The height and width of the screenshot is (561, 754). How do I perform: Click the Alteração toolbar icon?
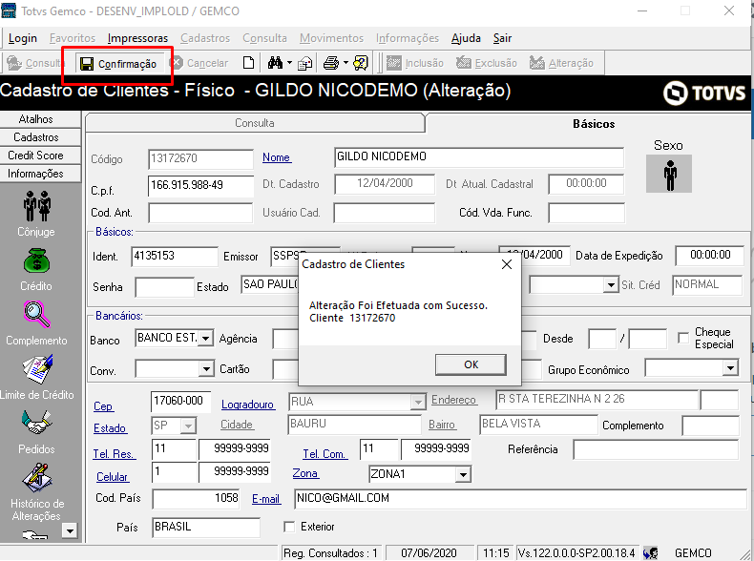536,63
